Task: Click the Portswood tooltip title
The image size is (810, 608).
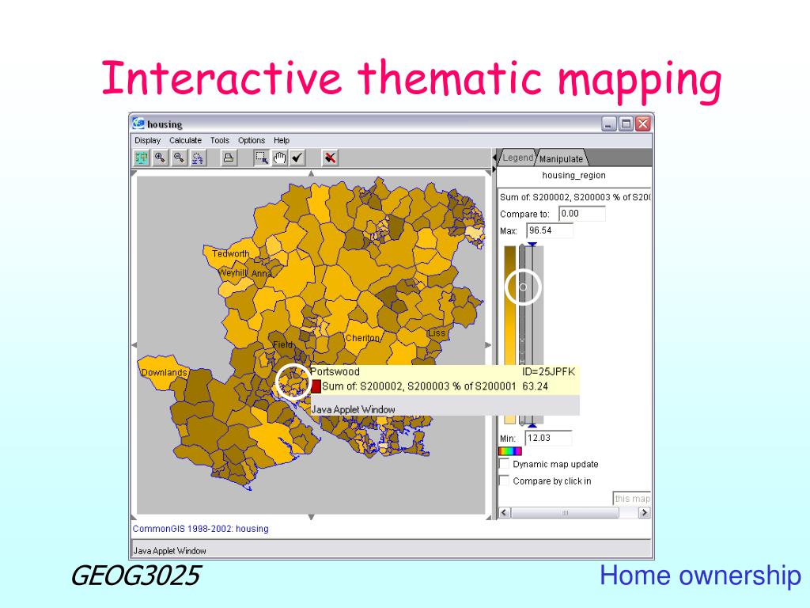Action: pos(335,371)
